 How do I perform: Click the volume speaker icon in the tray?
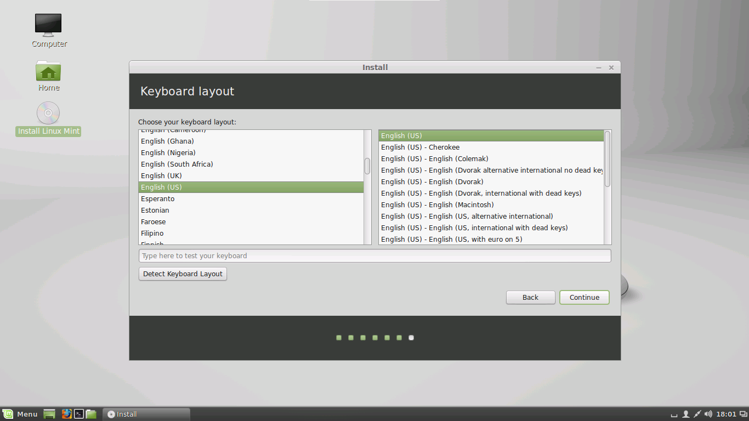point(708,414)
